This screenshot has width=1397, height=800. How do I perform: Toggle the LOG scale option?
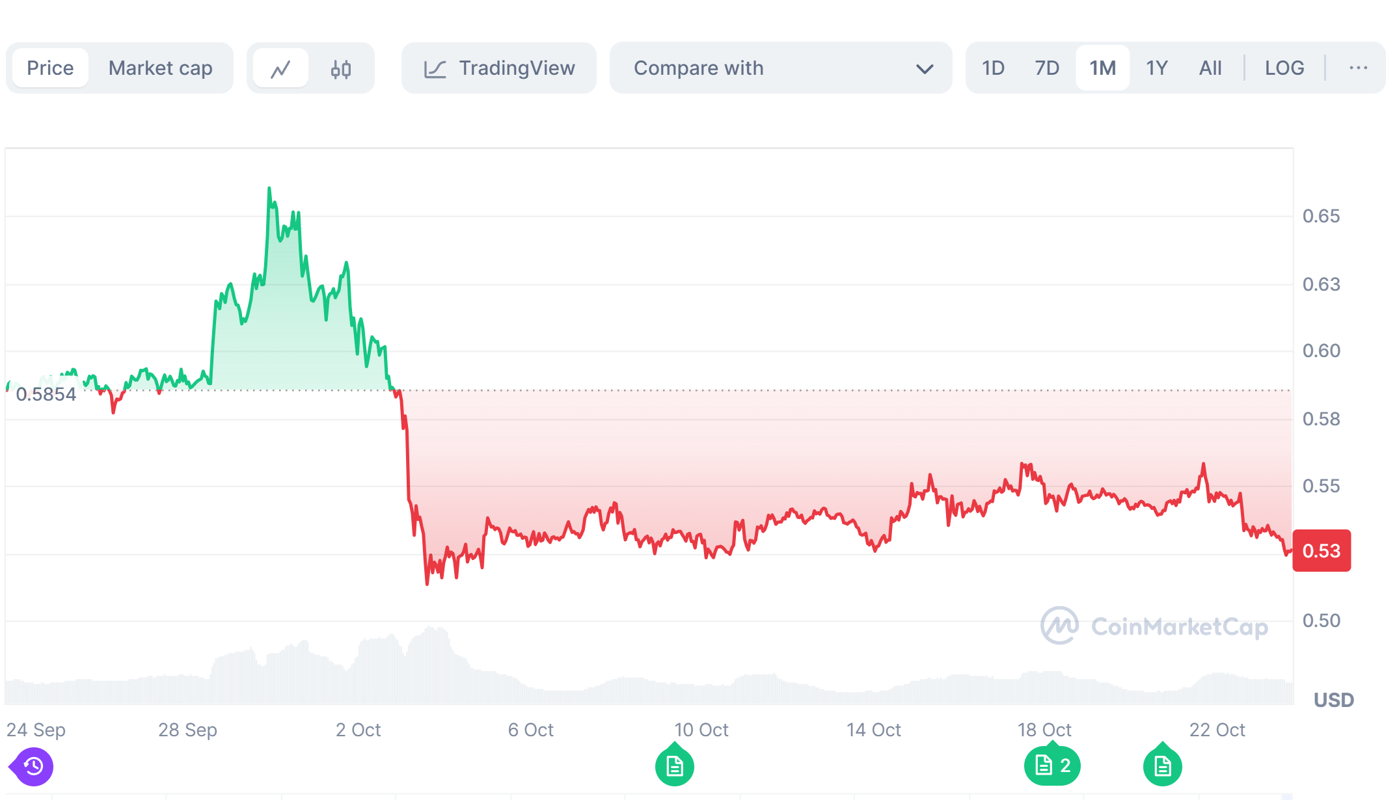[x=1284, y=68]
